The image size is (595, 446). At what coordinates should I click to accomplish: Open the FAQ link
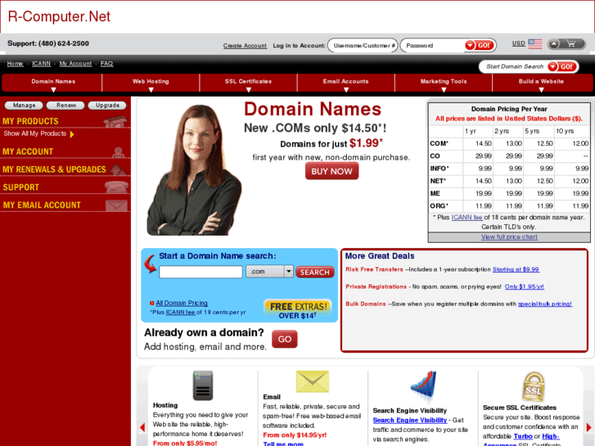click(106, 63)
